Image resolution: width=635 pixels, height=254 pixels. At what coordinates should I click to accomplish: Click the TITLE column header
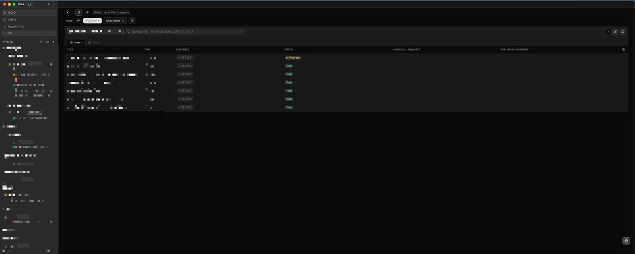tap(70, 49)
